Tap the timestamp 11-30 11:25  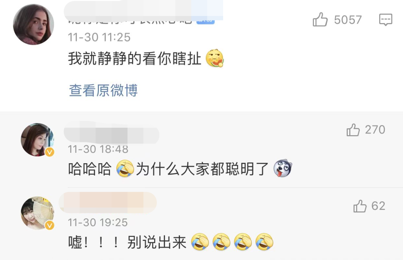[x=99, y=37]
